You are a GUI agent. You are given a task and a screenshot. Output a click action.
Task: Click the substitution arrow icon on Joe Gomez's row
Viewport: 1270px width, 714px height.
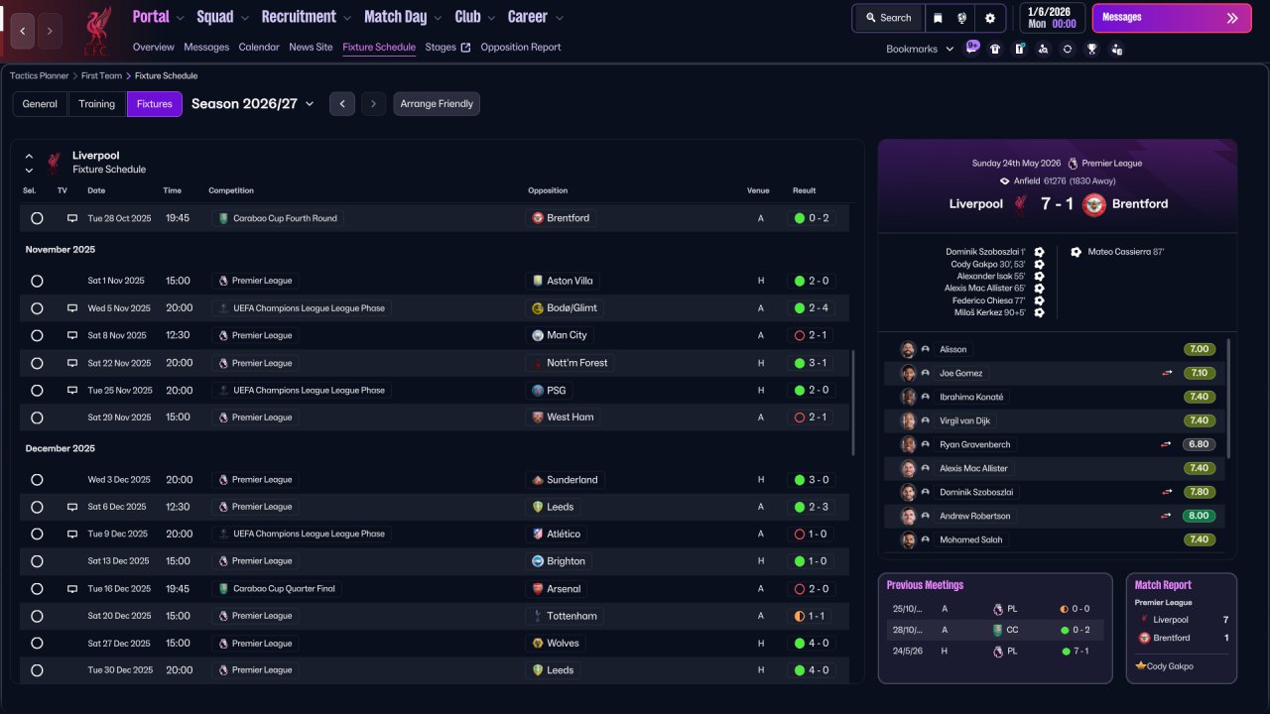pyautogui.click(x=1168, y=374)
